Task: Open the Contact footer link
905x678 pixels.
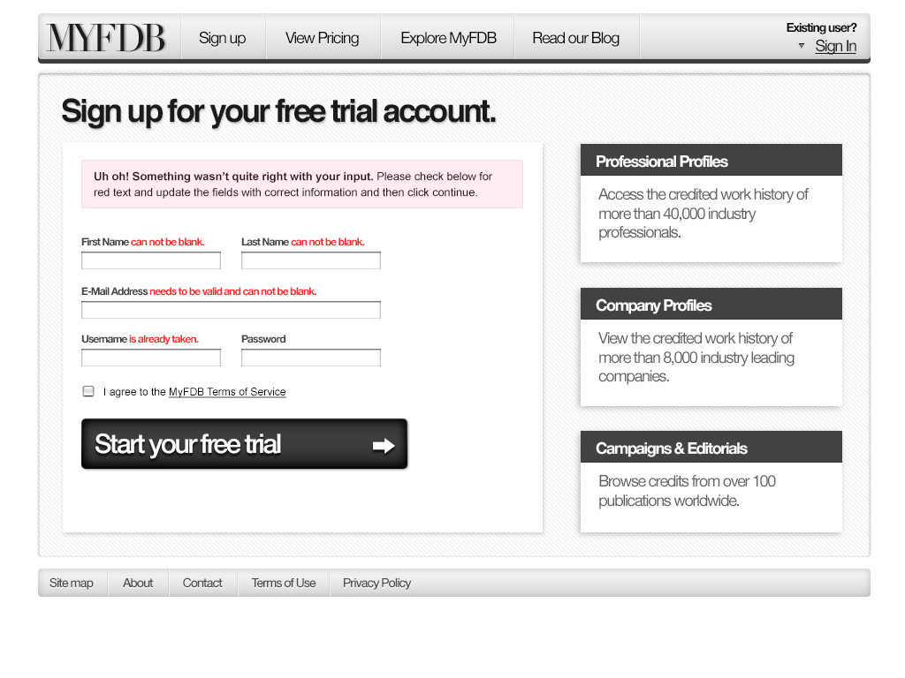Action: [x=202, y=583]
